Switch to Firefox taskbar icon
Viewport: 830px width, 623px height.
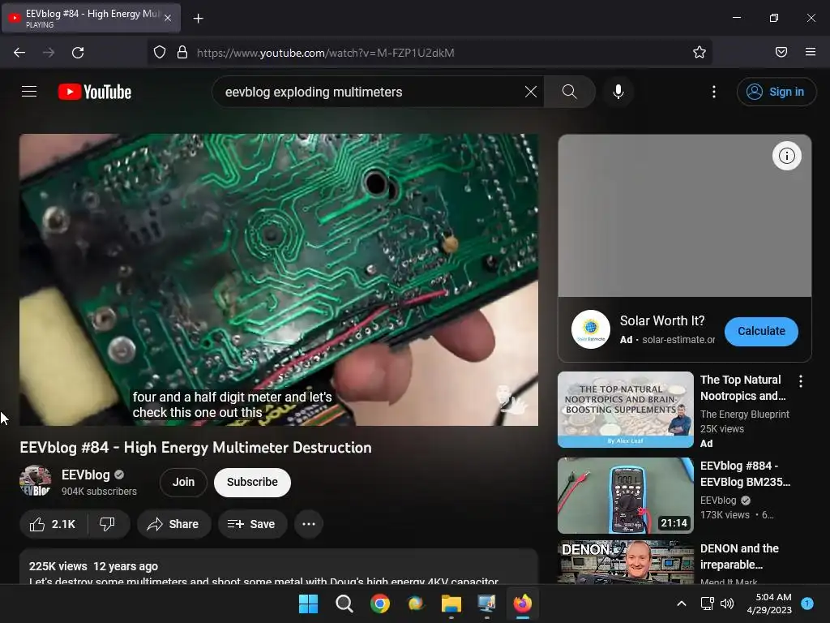pyautogui.click(x=523, y=604)
